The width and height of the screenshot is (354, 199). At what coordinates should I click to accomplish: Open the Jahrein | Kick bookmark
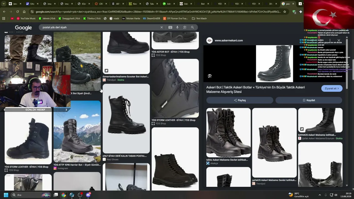(47, 19)
